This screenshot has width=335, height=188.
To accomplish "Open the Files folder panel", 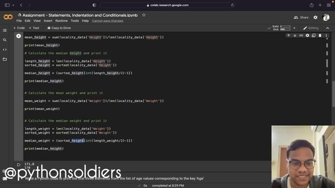I will click(x=5, y=59).
